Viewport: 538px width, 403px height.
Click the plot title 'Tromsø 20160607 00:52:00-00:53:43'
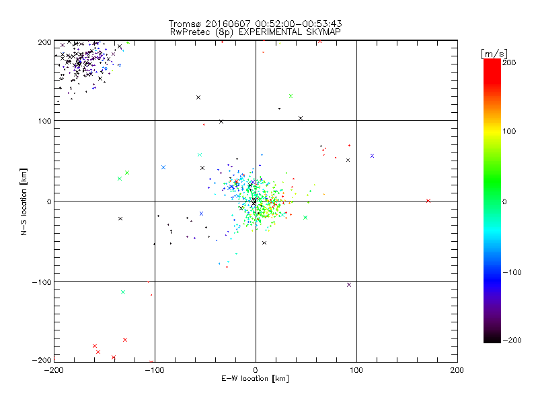pyautogui.click(x=255, y=24)
